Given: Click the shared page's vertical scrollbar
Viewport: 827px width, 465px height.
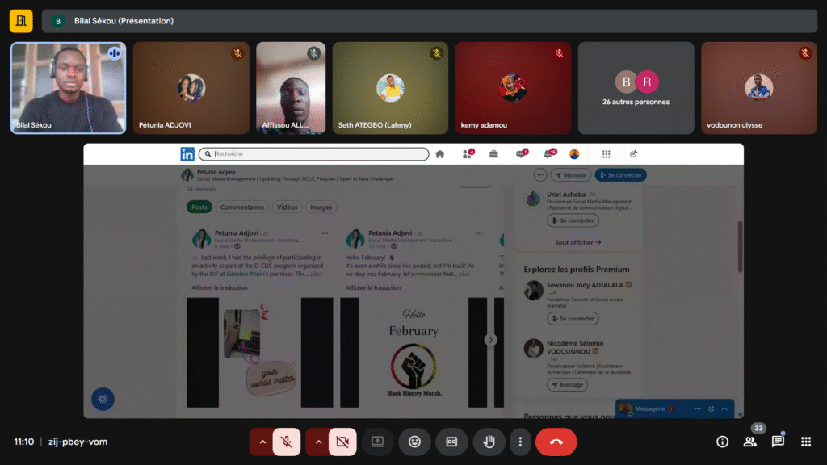Looking at the screenshot, I should (740, 246).
